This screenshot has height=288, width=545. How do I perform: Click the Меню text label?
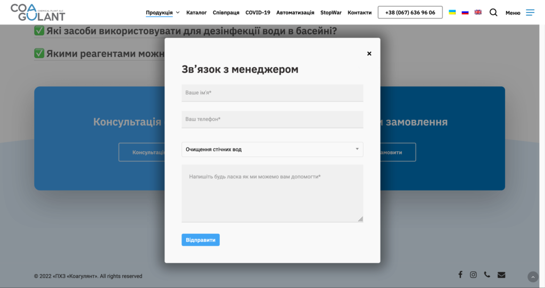click(x=513, y=13)
